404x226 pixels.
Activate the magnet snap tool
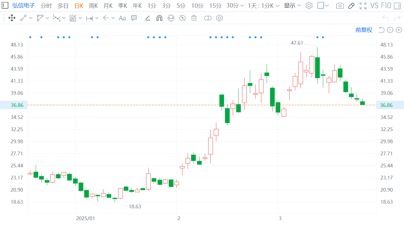click(159, 18)
